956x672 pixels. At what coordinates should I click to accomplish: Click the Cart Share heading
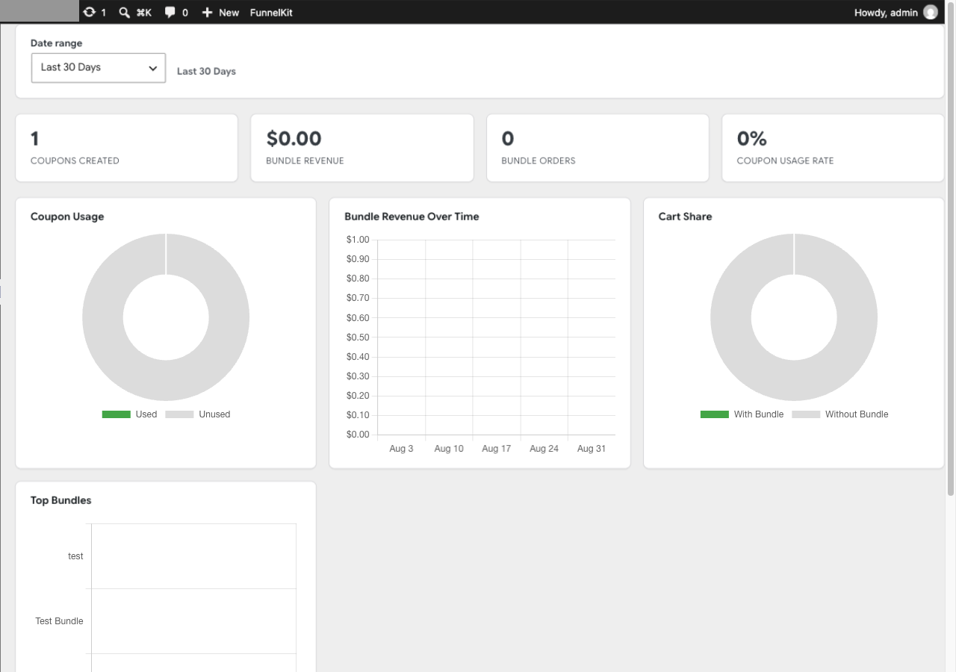tap(685, 217)
